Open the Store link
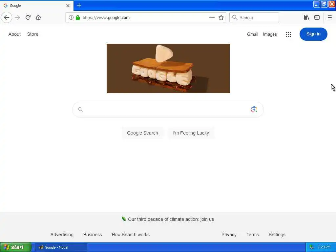 33,34
